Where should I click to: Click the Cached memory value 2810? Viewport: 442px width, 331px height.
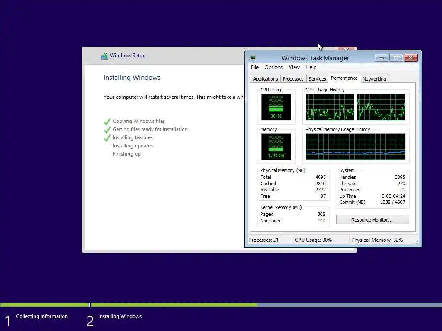(321, 184)
